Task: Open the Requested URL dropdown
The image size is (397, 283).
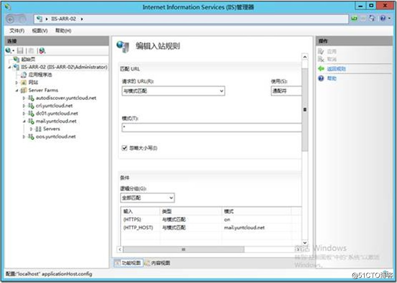Action: pyautogui.click(x=173, y=91)
